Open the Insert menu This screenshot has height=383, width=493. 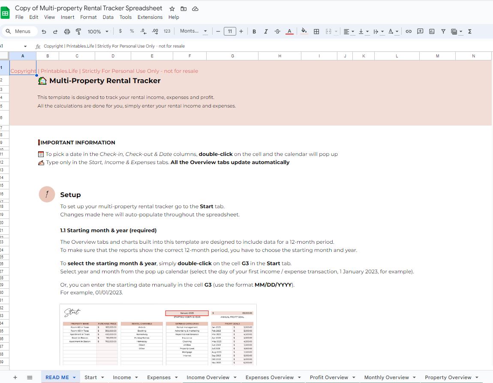[x=68, y=17]
